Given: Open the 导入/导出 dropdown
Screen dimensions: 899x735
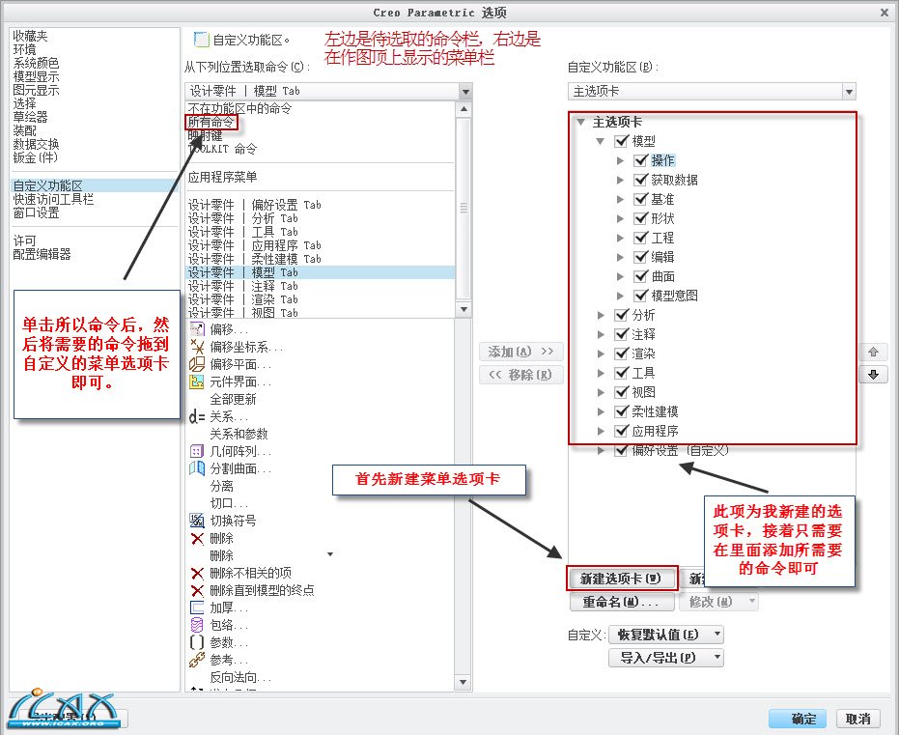Looking at the screenshot, I should pyautogui.click(x=666, y=658).
